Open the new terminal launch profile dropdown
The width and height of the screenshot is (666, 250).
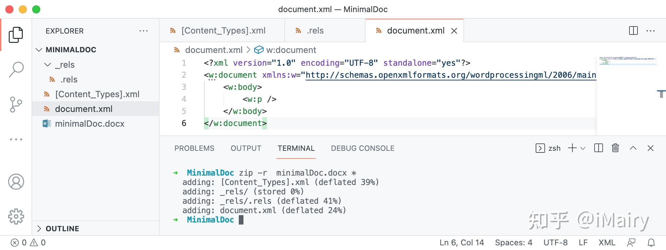point(583,148)
